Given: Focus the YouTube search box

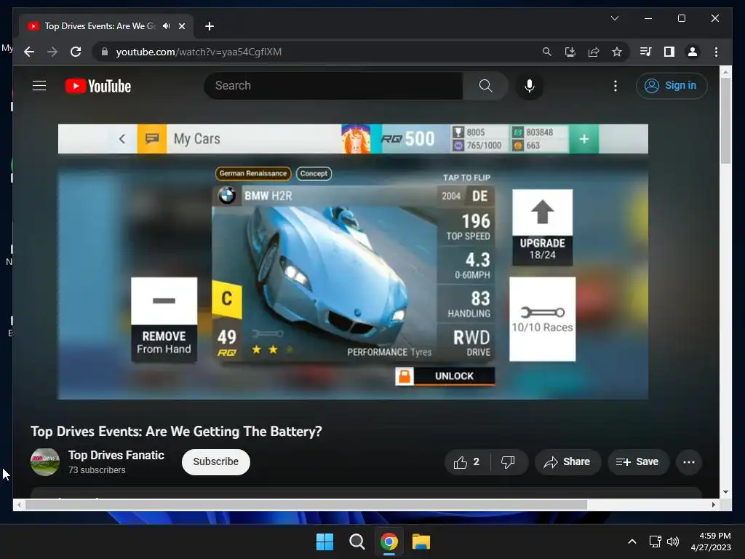Looking at the screenshot, I should (333, 86).
